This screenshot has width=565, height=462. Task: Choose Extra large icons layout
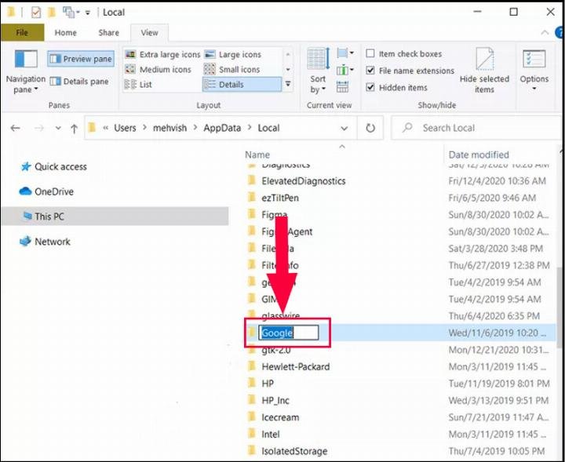click(x=162, y=54)
